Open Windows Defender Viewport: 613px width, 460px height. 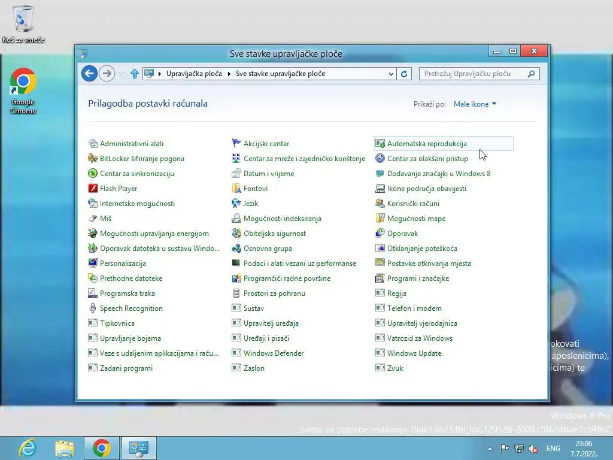[x=273, y=353]
